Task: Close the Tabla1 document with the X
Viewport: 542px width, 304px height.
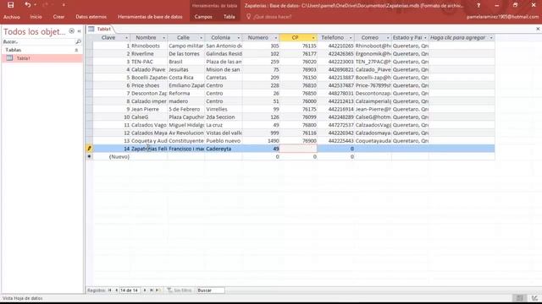Action: click(x=538, y=29)
